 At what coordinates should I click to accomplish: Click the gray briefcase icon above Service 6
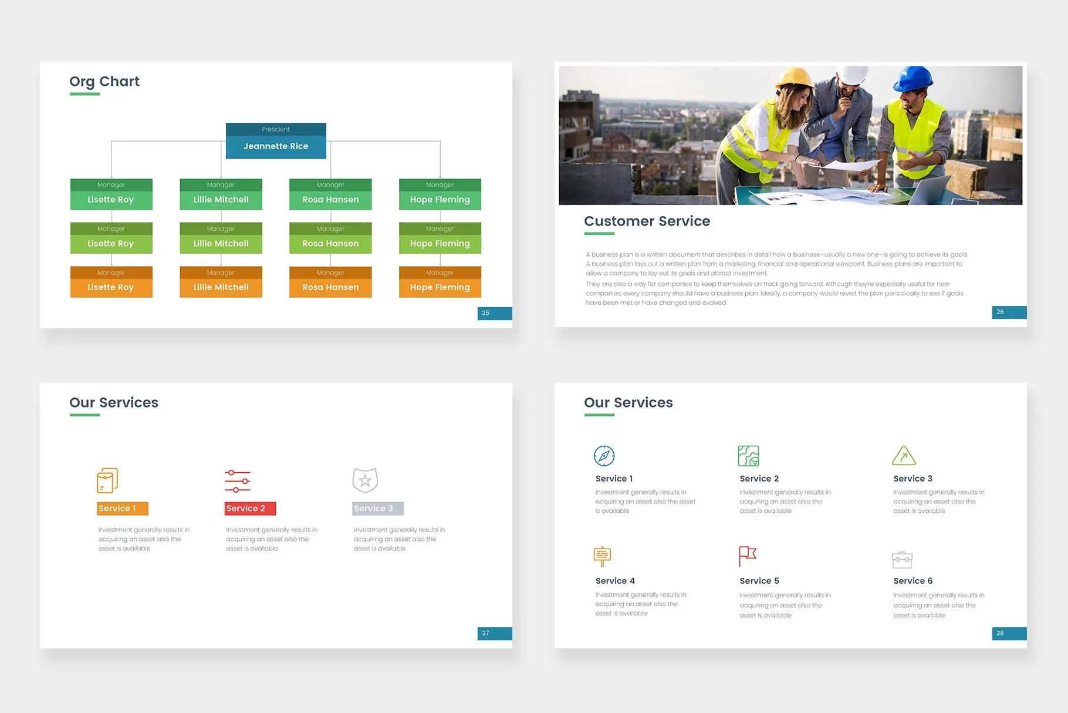902,560
